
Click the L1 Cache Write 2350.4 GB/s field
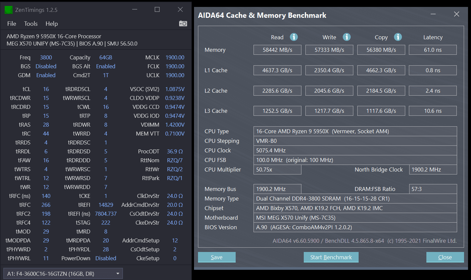(x=329, y=70)
